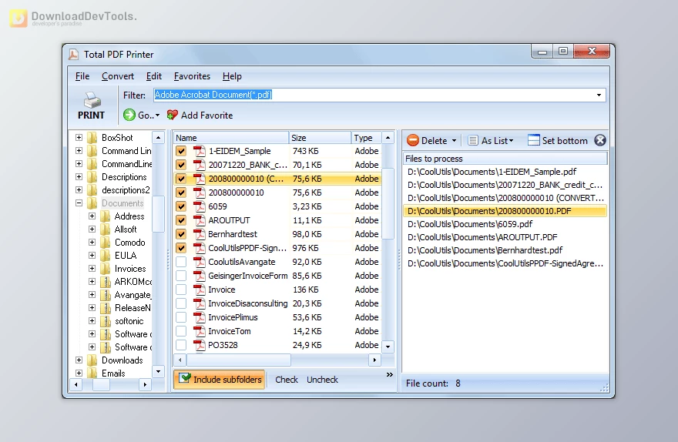Image resolution: width=678 pixels, height=442 pixels.
Task: Click the PDF icon of 1-EIDEM_Sample
Action: [199, 151]
